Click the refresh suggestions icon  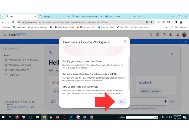click(171, 54)
